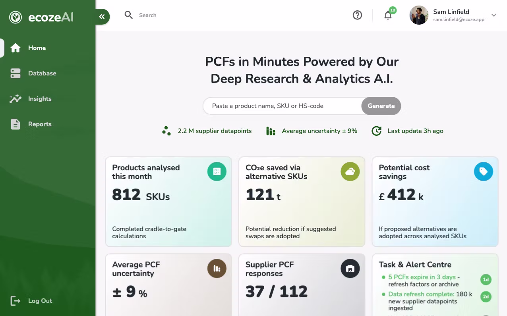The width and height of the screenshot is (507, 316).
Task: Open notifications bell with 10 badge
Action: (x=388, y=15)
